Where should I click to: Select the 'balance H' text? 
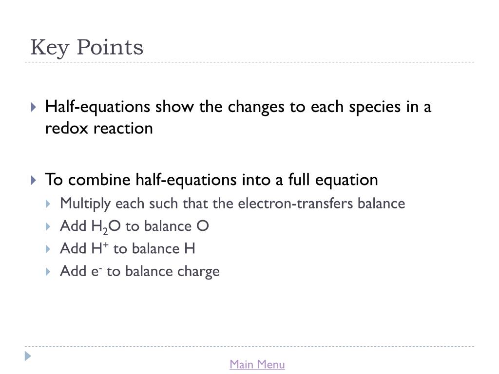tap(168, 249)
